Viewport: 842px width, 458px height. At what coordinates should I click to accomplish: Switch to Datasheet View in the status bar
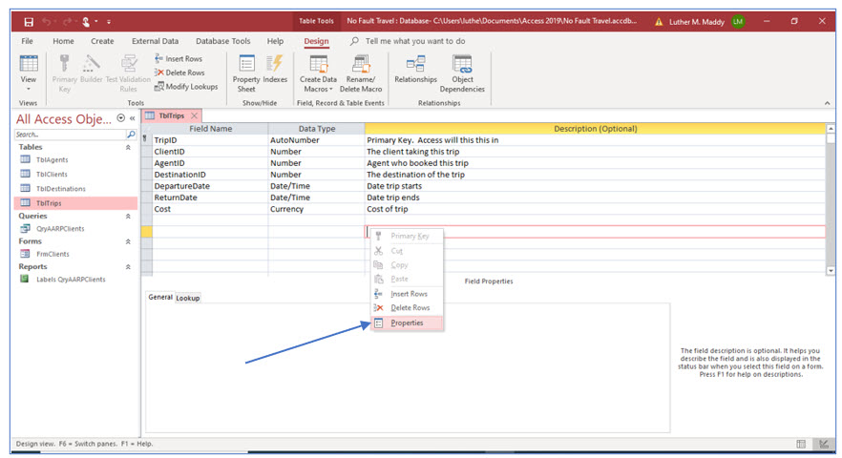click(801, 444)
